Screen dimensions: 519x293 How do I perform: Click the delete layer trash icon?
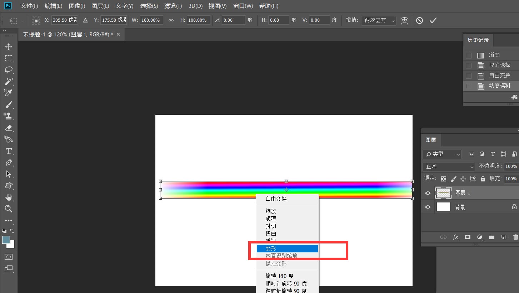pos(515,237)
